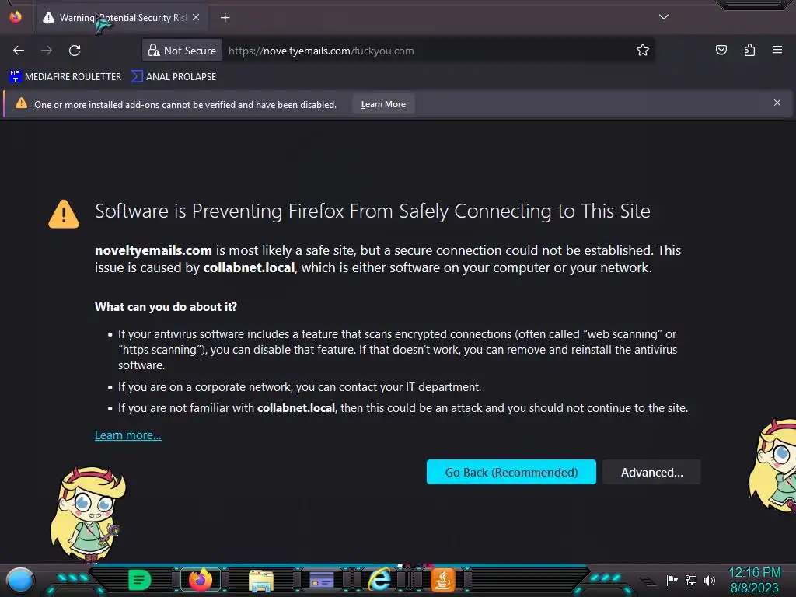Open Save to Pocket icon
Image resolution: width=796 pixels, height=597 pixels.
click(x=721, y=50)
